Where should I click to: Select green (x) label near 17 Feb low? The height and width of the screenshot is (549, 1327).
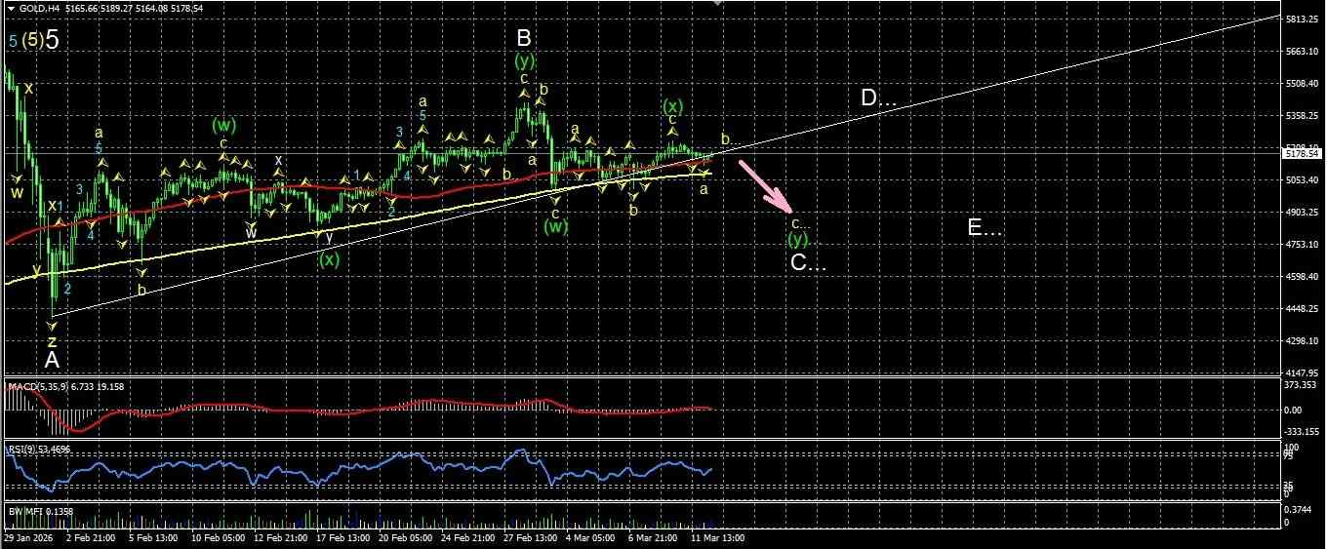pyautogui.click(x=330, y=259)
